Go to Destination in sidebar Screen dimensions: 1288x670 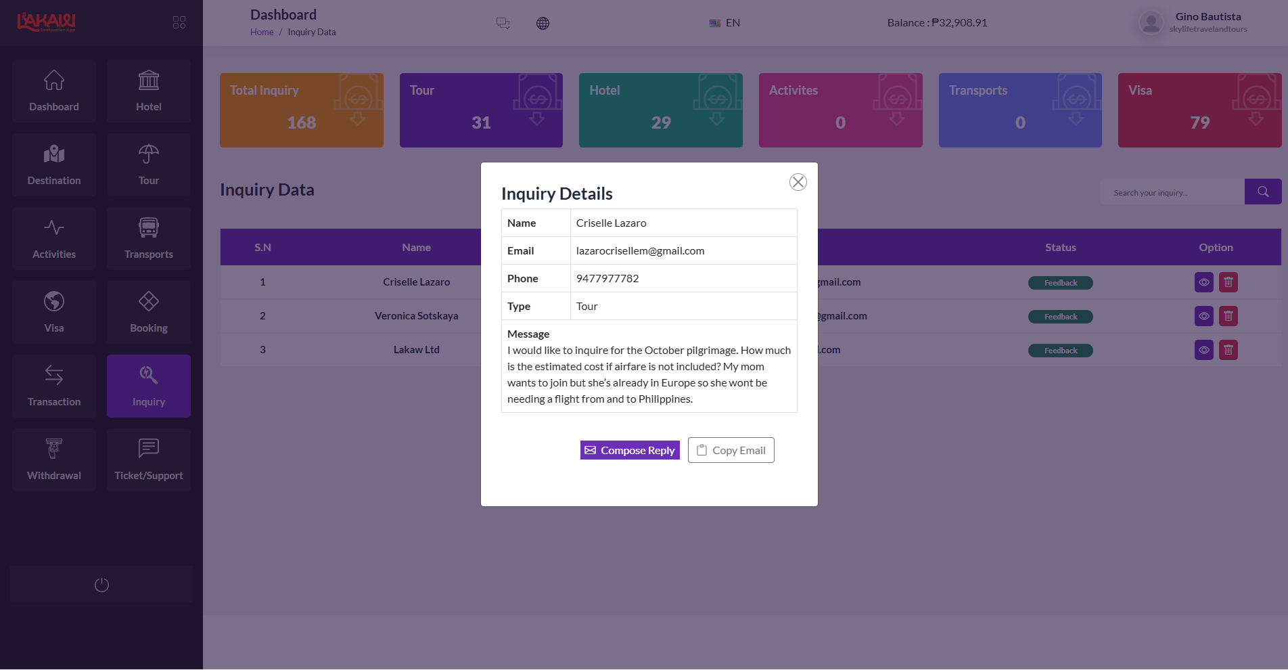click(54, 164)
